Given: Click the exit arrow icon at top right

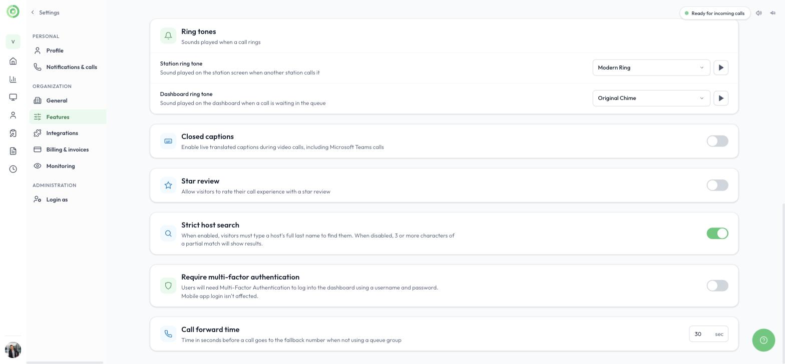Looking at the screenshot, I should 773,13.
